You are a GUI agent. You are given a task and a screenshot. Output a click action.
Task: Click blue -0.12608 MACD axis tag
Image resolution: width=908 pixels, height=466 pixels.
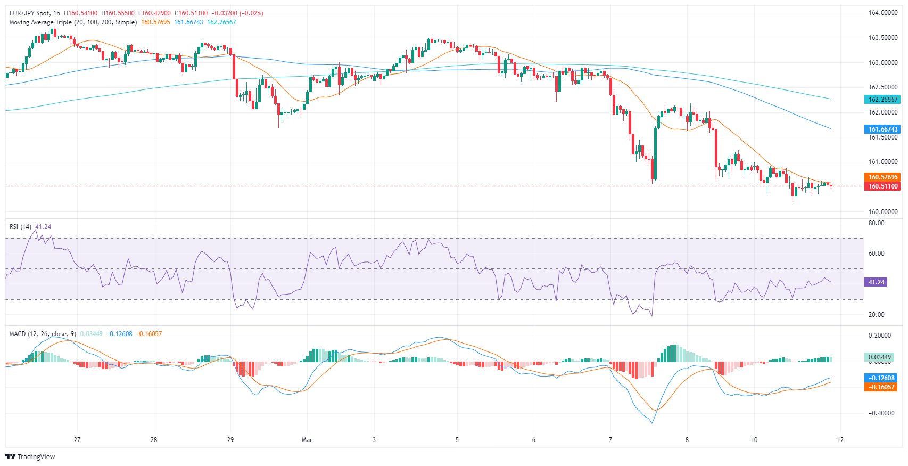tap(881, 378)
